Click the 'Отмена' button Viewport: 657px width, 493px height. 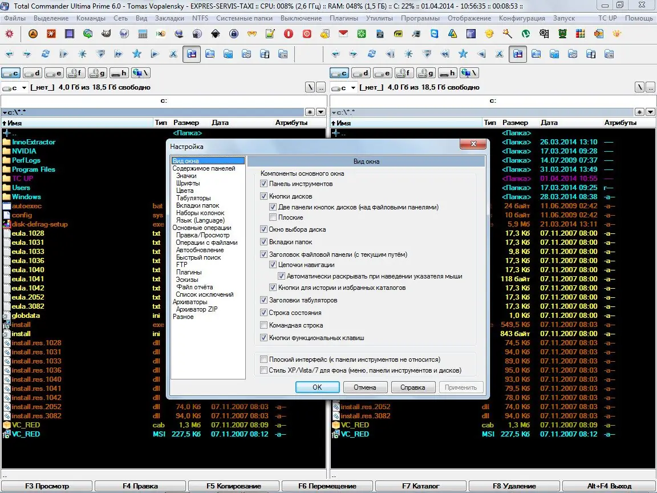pyautogui.click(x=365, y=387)
